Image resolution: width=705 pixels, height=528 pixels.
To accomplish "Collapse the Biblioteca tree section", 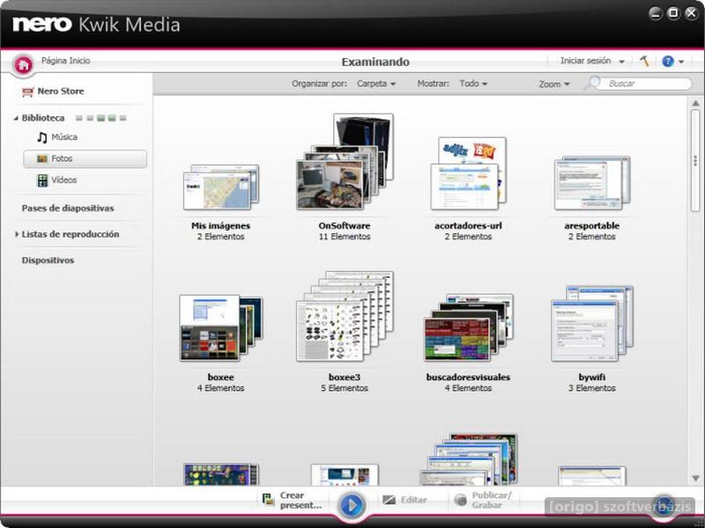I will (x=16, y=118).
